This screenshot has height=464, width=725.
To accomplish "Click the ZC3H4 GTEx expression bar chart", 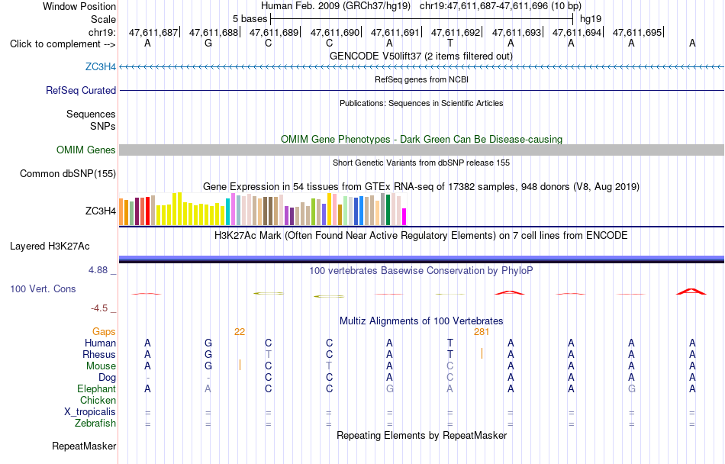I will point(263,209).
